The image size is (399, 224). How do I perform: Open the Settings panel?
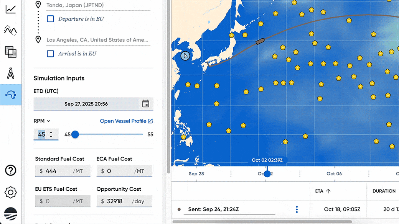point(10,193)
